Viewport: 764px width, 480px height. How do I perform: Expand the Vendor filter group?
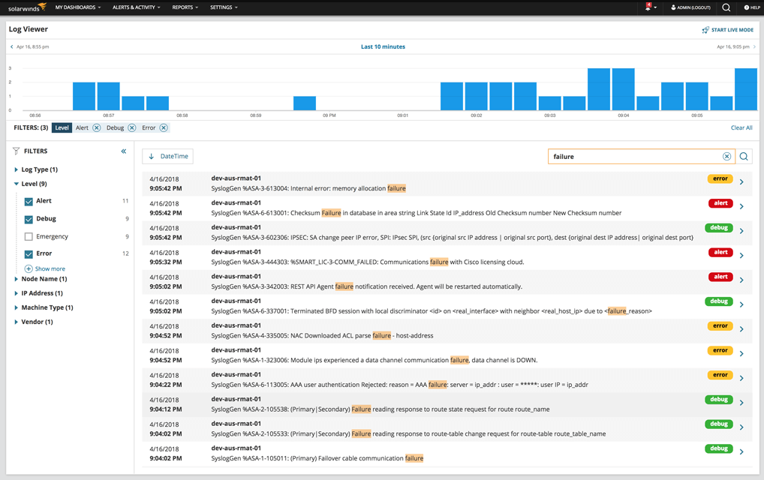tap(16, 322)
